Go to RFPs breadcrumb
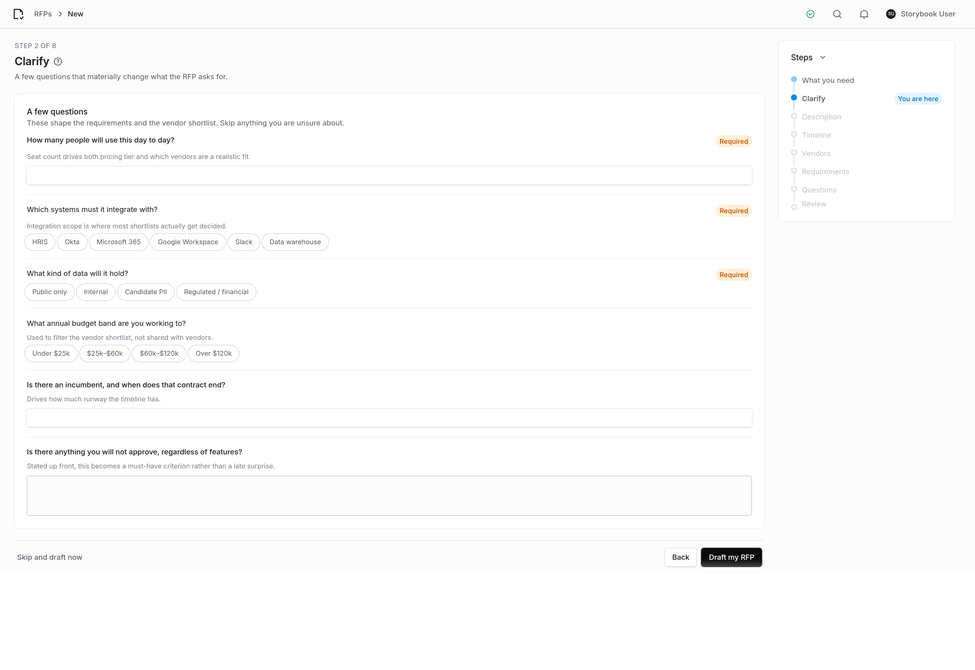The width and height of the screenshot is (975, 670). (43, 14)
